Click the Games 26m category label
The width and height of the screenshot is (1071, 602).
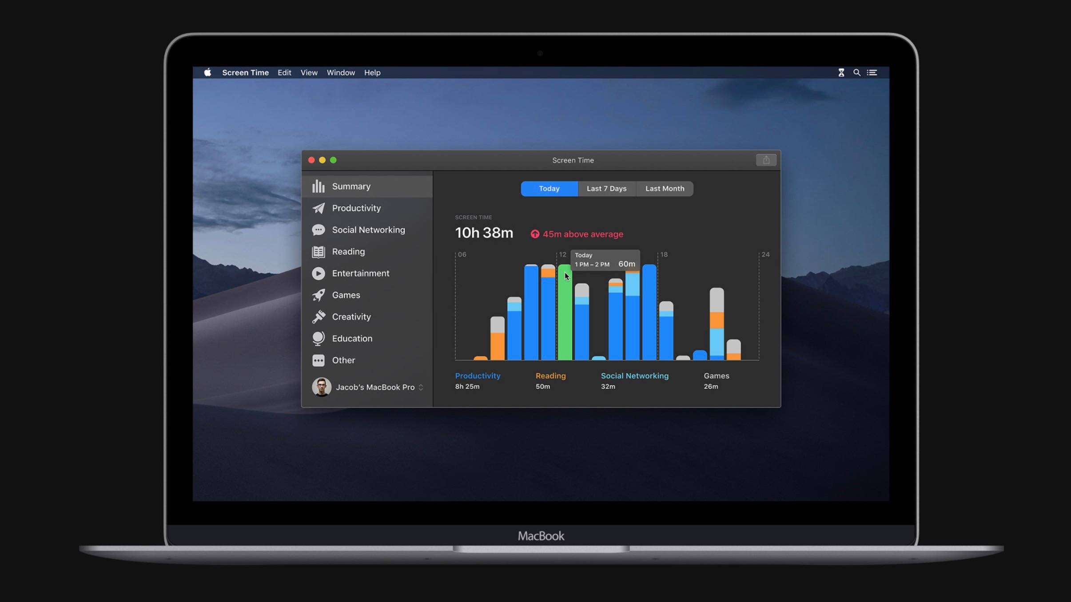pos(716,381)
